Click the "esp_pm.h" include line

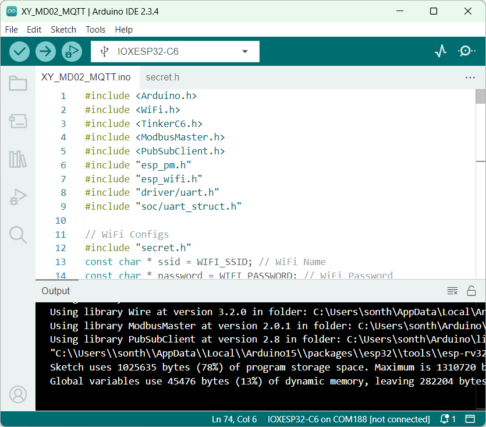(139, 165)
